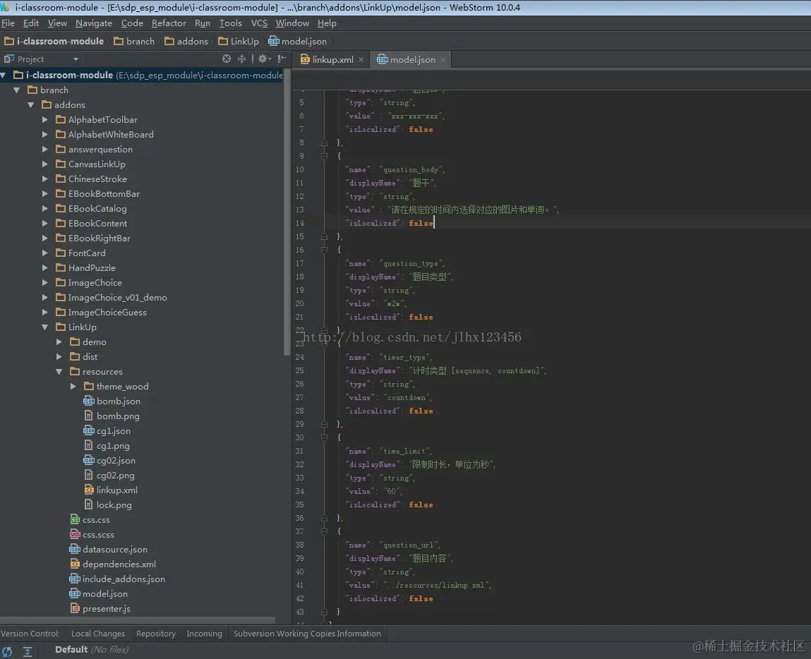The height and width of the screenshot is (659, 811).
Task: Click the Project tree horizontal scrollbar
Action: pyautogui.click(x=138, y=619)
